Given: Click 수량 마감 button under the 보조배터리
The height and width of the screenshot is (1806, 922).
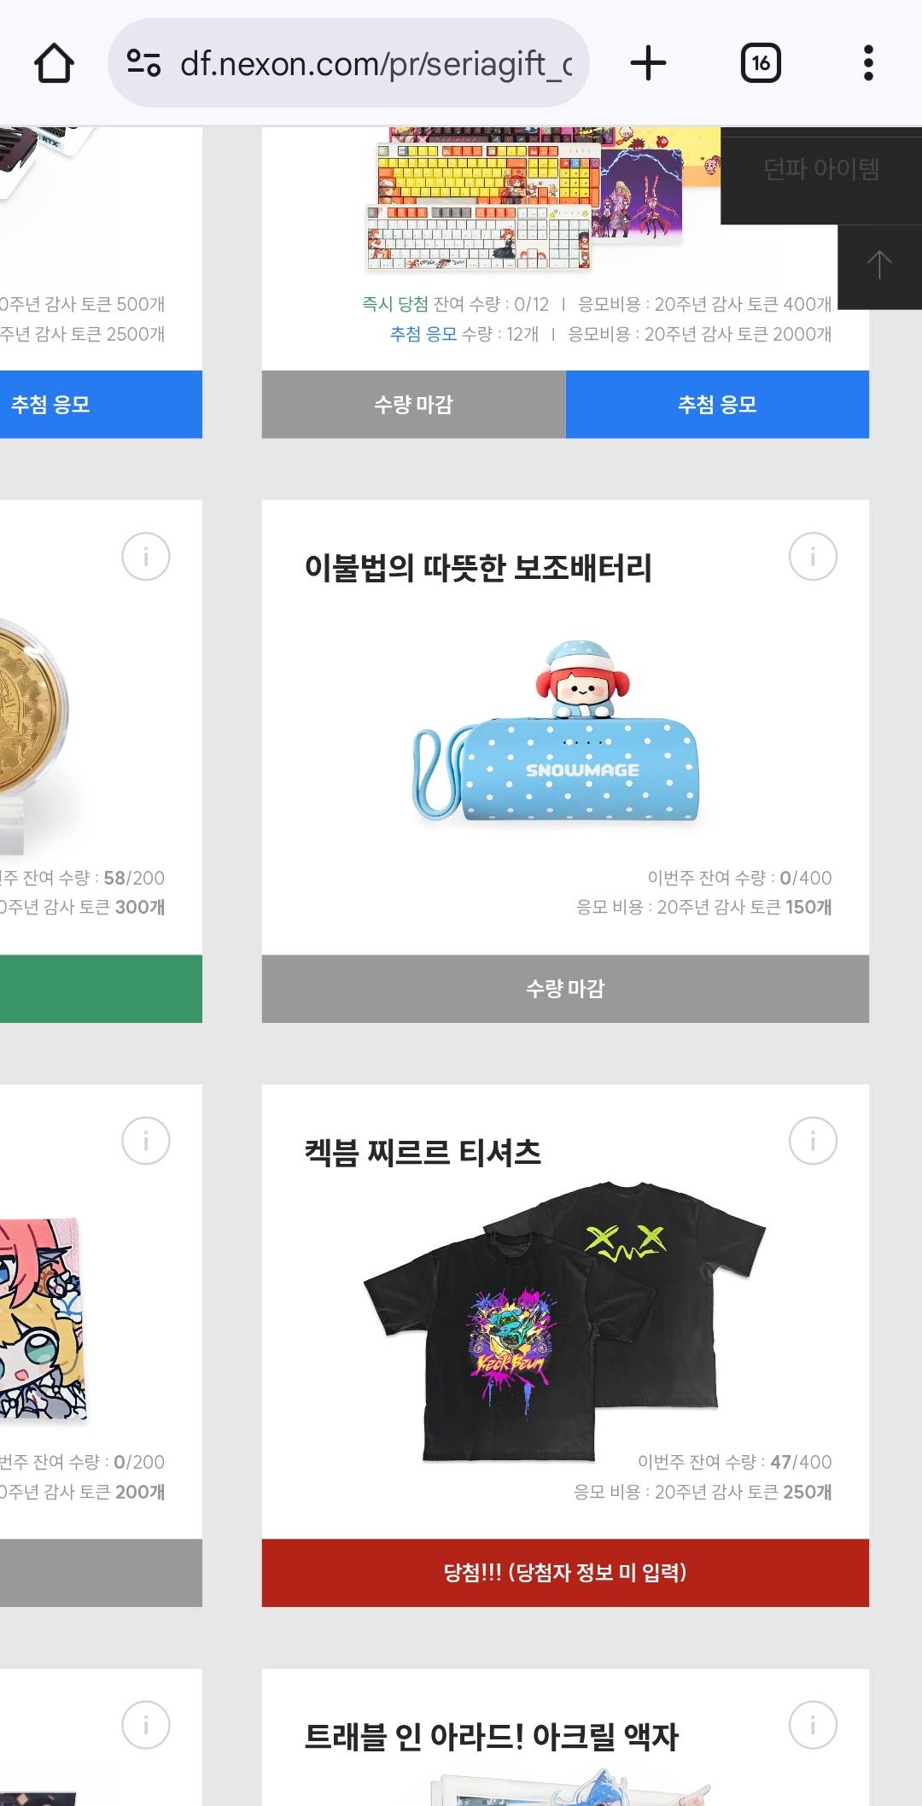Looking at the screenshot, I should (x=565, y=989).
